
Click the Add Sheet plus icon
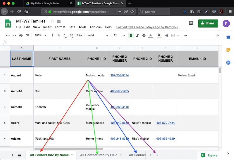[13, 155]
